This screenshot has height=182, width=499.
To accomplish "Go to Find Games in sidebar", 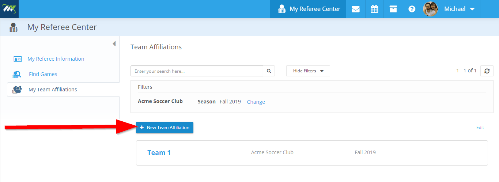I will pos(43,74).
